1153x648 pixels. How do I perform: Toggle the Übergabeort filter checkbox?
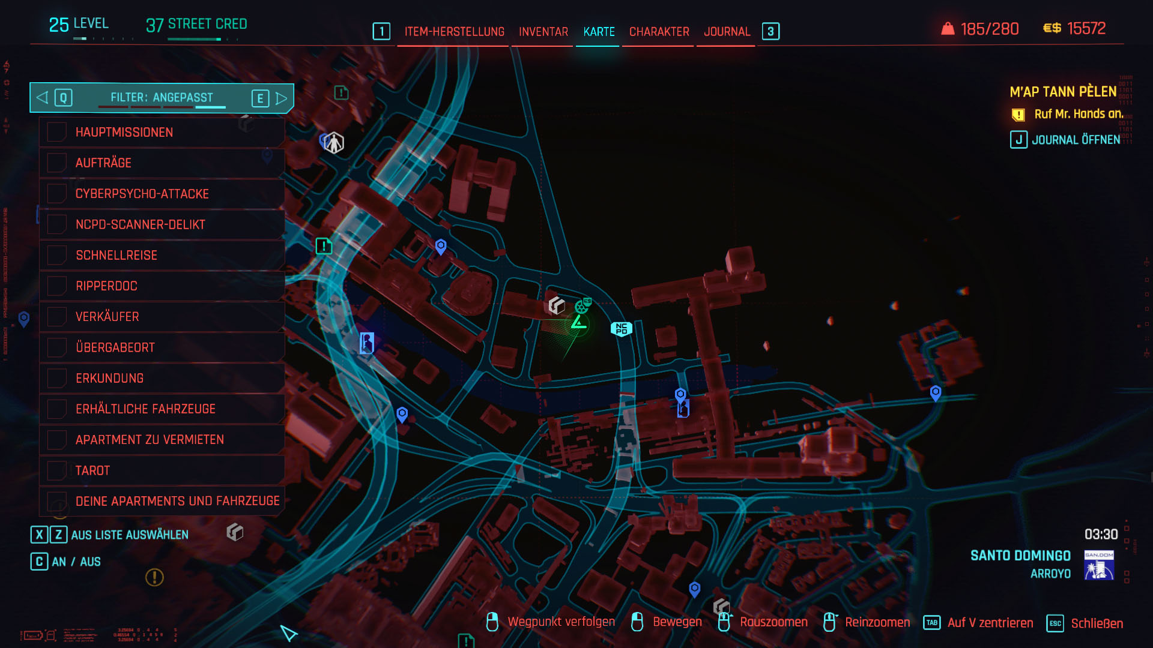pyautogui.click(x=56, y=347)
